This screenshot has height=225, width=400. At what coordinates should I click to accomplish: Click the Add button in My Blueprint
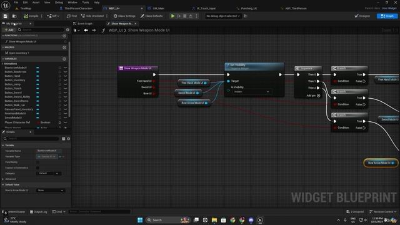[x=9, y=30]
